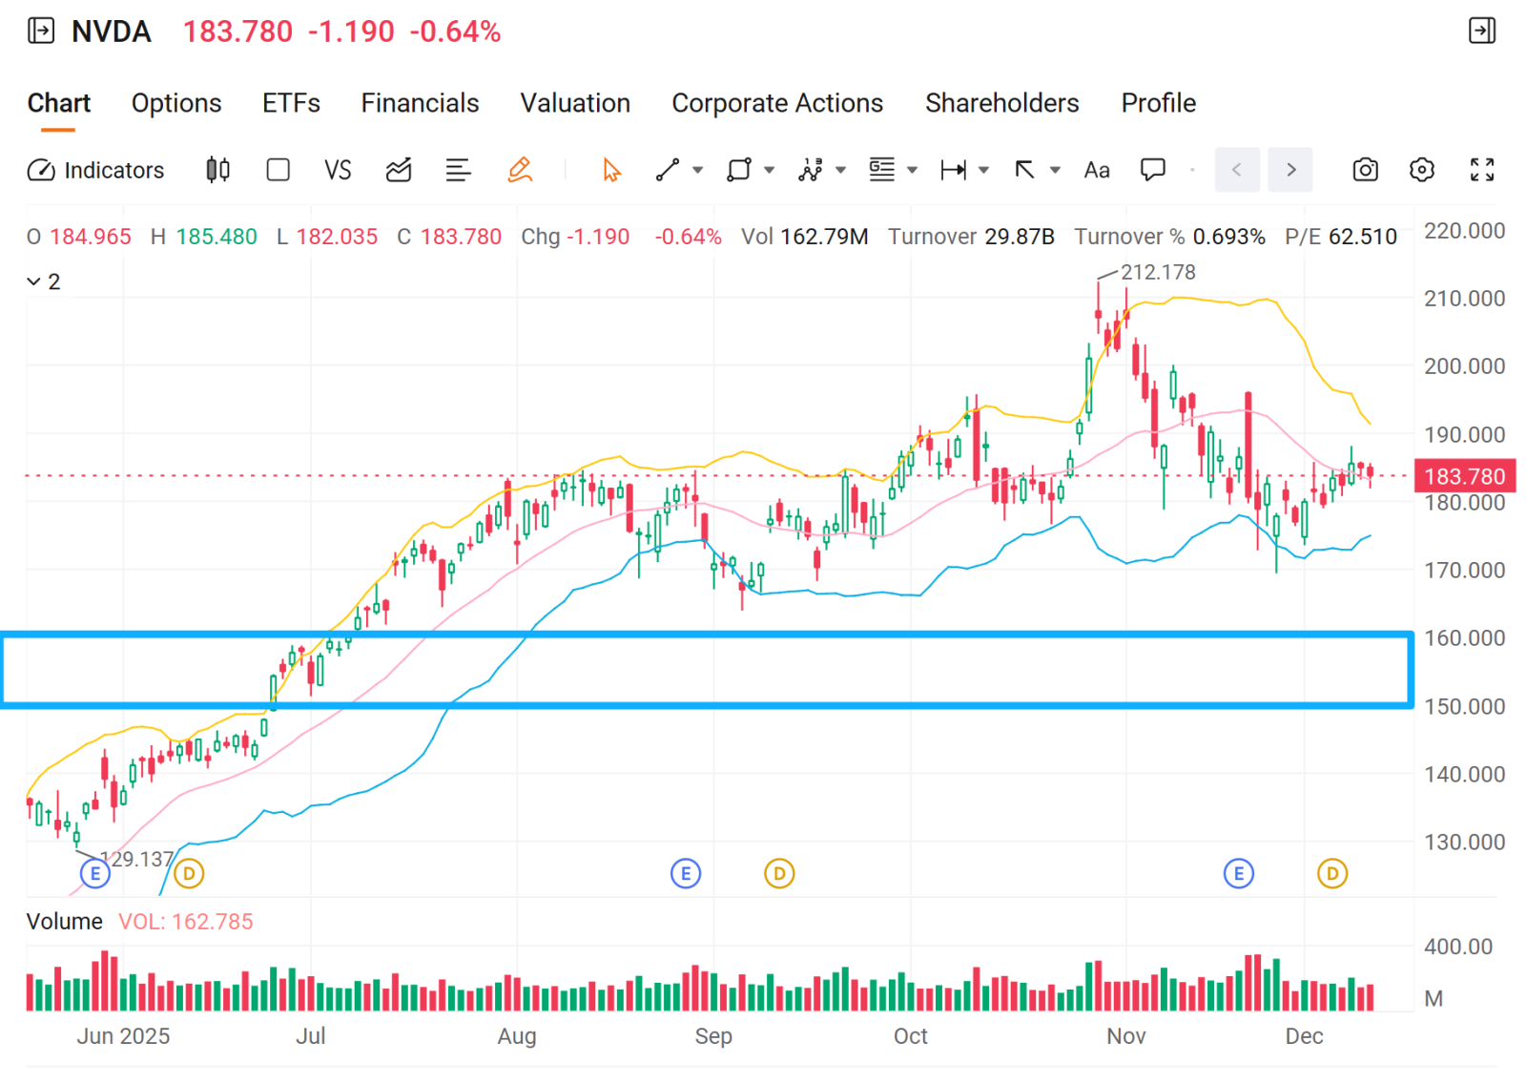Click the square layout icon in toolbar
The width and height of the screenshot is (1526, 1084).
tap(278, 170)
